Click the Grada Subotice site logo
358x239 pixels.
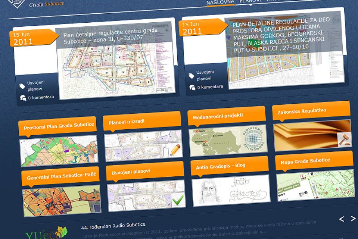pyautogui.click(x=35, y=4)
